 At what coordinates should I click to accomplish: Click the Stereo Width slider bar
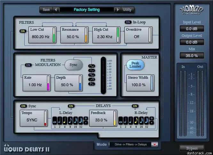(152, 83)
